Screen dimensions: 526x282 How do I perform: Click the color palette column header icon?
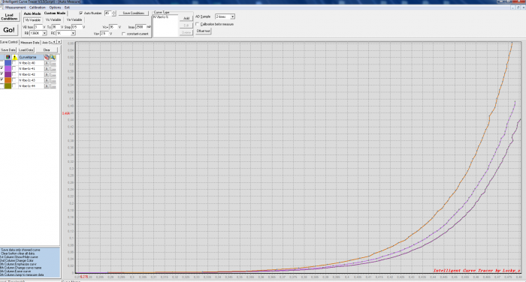pyautogui.click(x=8, y=57)
